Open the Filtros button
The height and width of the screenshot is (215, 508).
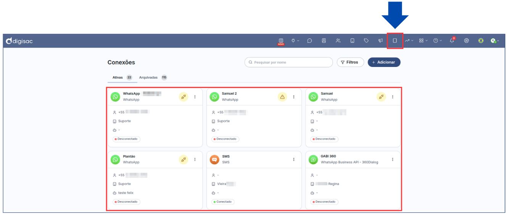[350, 62]
